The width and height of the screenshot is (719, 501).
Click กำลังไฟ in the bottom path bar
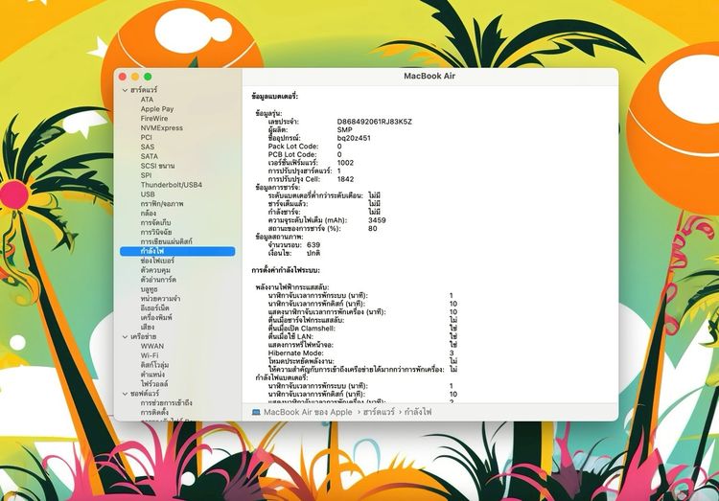pos(418,412)
